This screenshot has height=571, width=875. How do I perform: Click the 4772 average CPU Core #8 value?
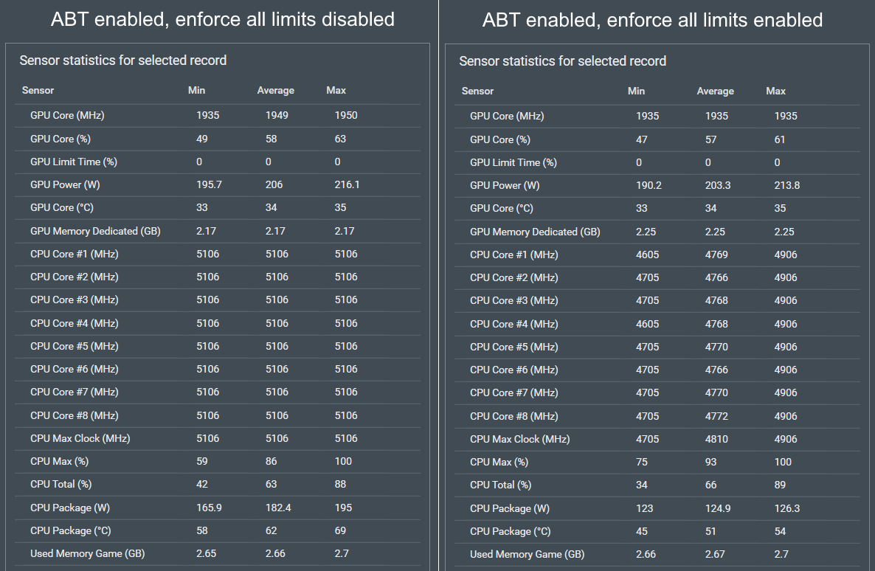(716, 416)
